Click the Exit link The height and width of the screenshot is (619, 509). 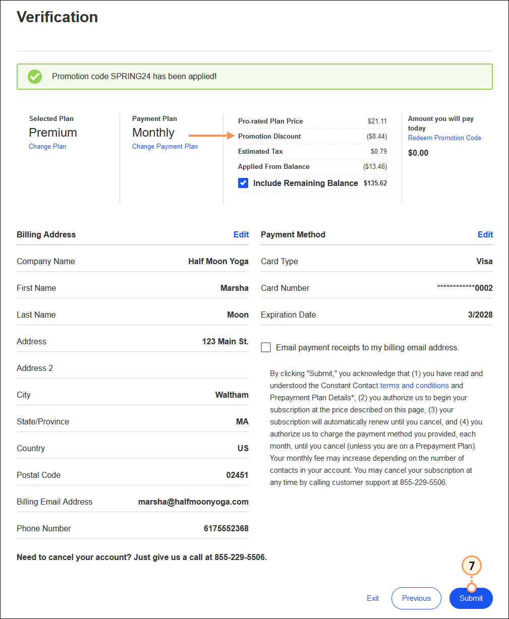pyautogui.click(x=373, y=598)
